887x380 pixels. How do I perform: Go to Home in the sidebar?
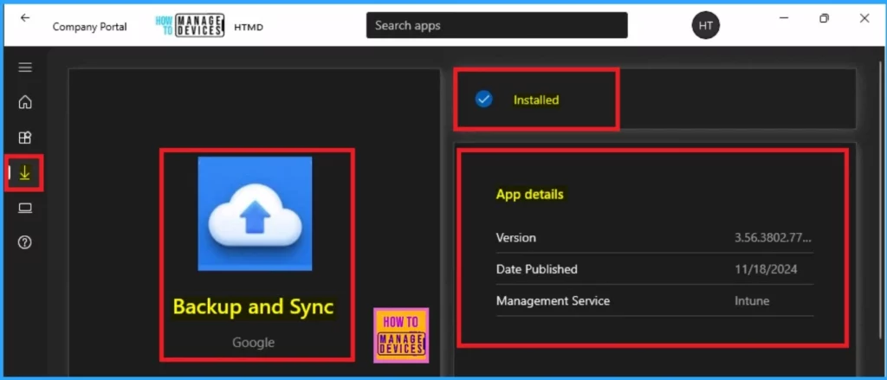coord(25,102)
